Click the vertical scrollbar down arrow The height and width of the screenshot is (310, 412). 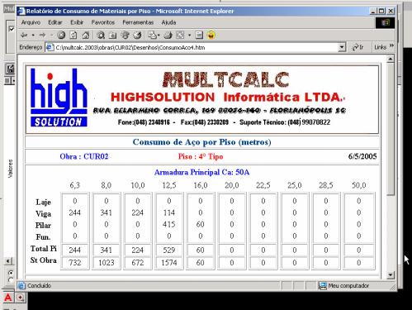pyautogui.click(x=391, y=274)
